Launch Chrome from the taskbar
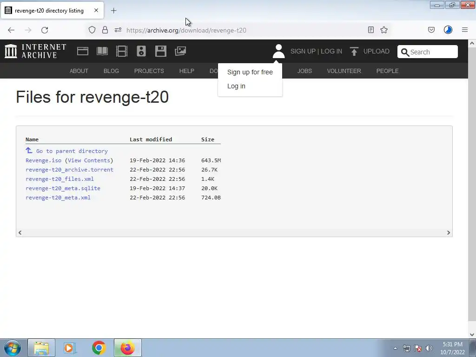476x357 pixels. click(99, 348)
